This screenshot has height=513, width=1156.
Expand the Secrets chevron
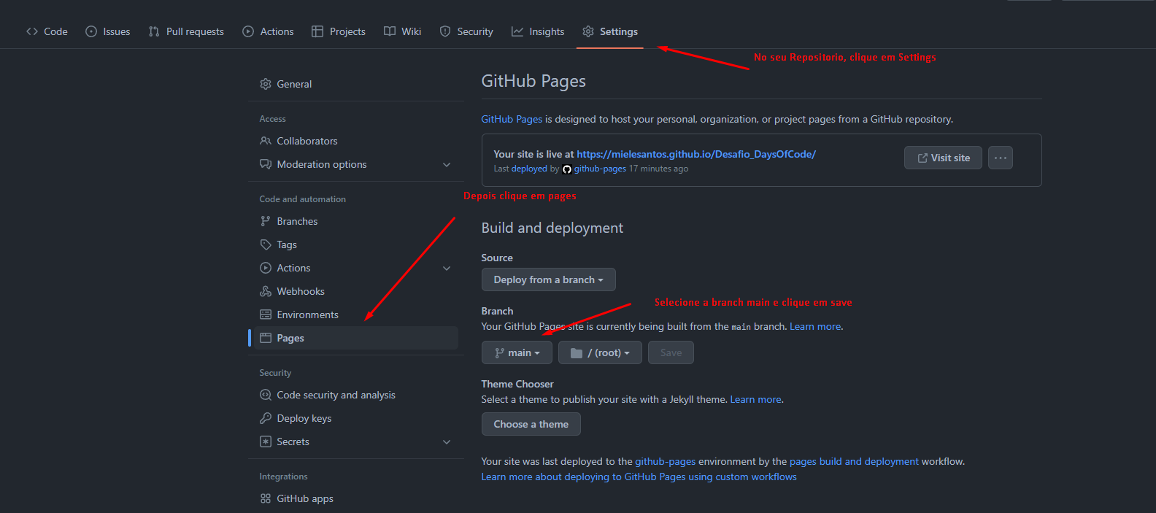pyautogui.click(x=447, y=442)
